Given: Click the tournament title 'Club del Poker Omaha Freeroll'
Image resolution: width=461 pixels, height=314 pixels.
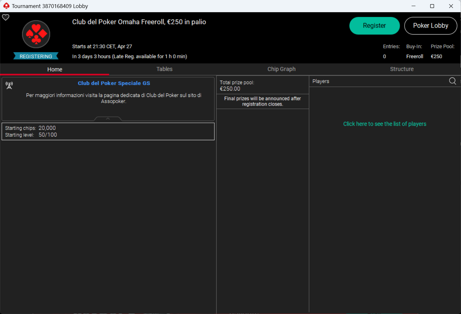Looking at the screenshot, I should pos(139,22).
